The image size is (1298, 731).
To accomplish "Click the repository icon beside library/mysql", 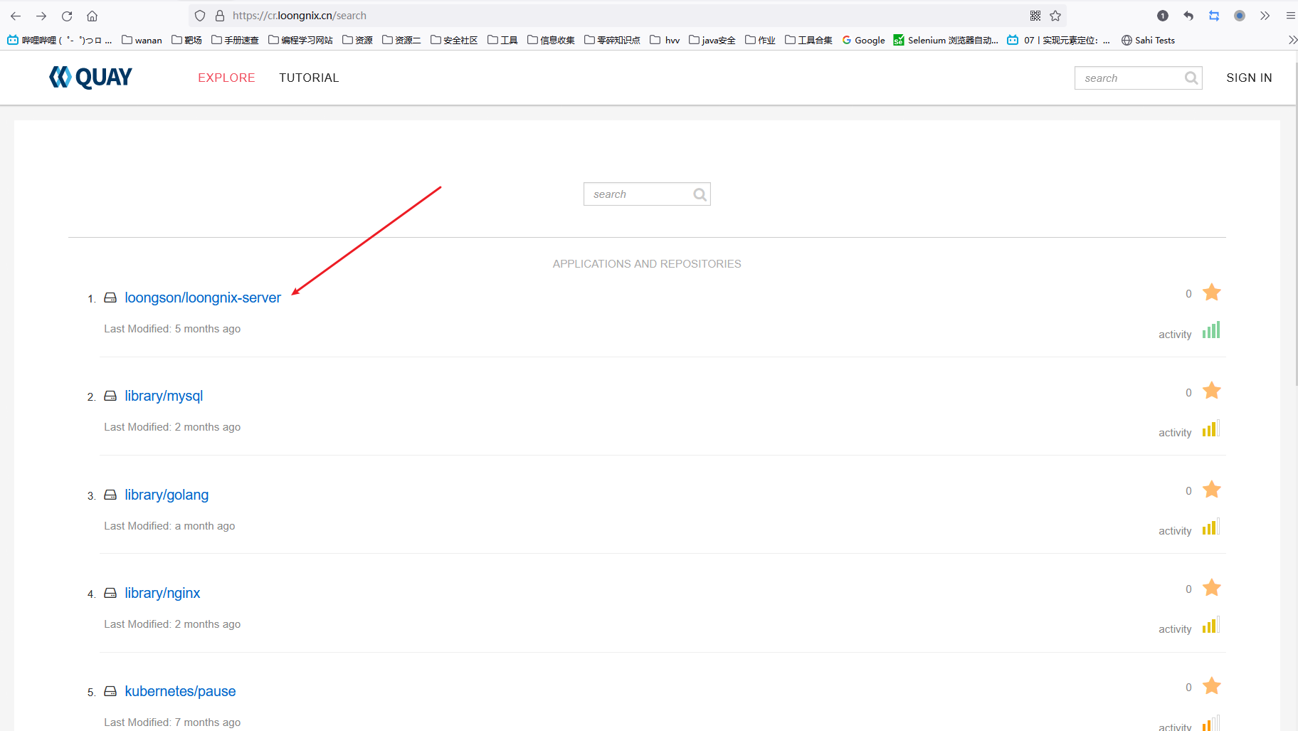I will tap(110, 396).
